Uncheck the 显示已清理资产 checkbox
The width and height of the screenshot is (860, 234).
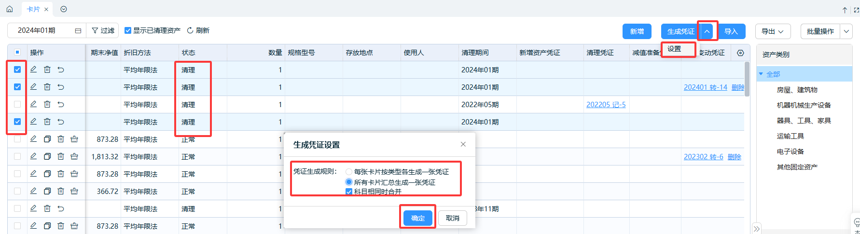point(128,30)
